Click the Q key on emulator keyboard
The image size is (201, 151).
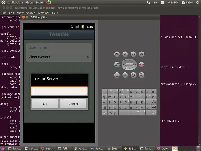[105, 97]
